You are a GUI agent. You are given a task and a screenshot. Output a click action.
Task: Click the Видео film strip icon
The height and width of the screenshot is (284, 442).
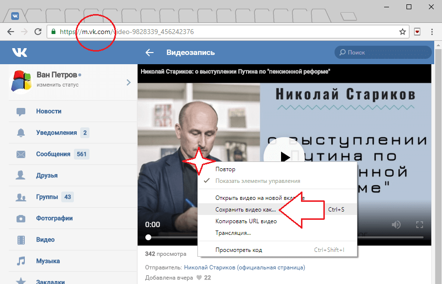pos(21,240)
